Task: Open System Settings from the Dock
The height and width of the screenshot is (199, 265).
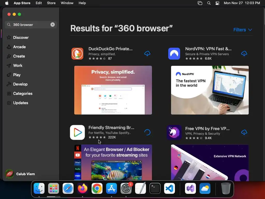Action: point(126,188)
